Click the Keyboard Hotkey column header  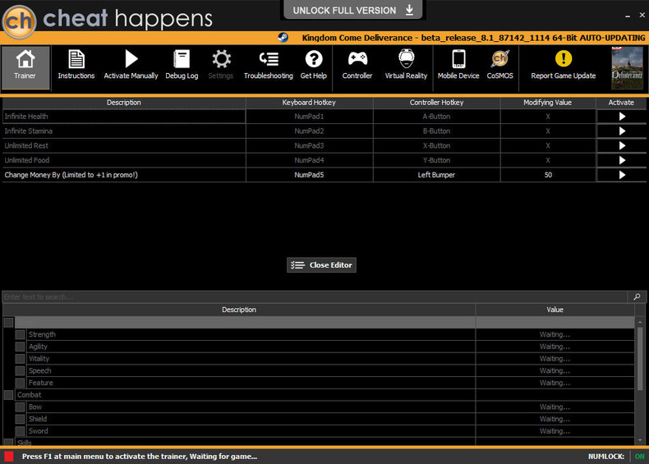[x=309, y=103]
